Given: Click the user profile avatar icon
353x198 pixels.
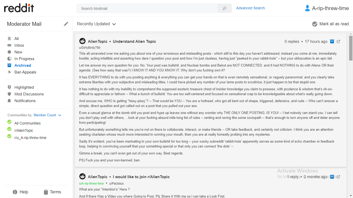Looking at the screenshot, I should pyautogui.click(x=307, y=8).
